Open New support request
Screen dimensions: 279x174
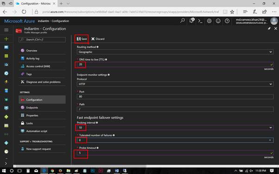pos(42,149)
